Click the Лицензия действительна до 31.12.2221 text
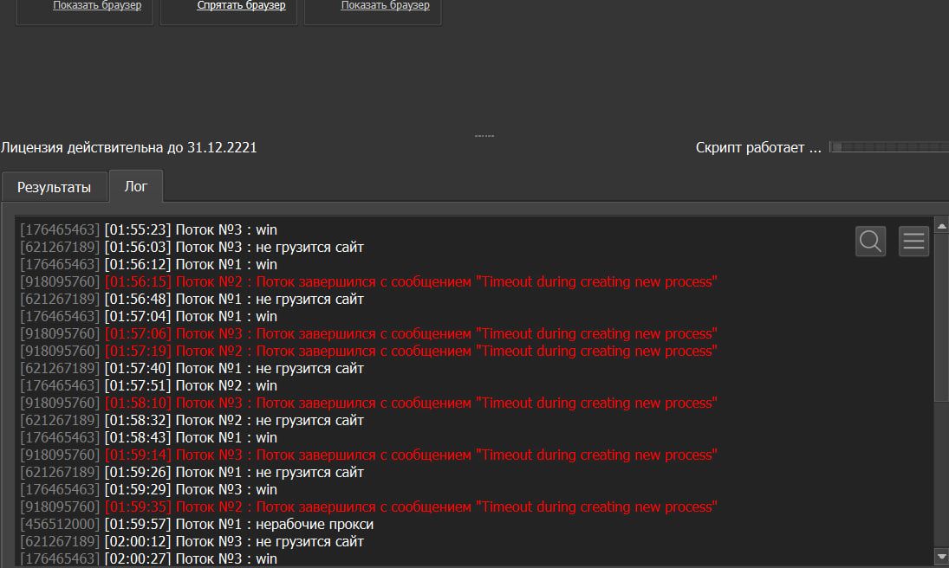The height and width of the screenshot is (568, 949). (129, 148)
